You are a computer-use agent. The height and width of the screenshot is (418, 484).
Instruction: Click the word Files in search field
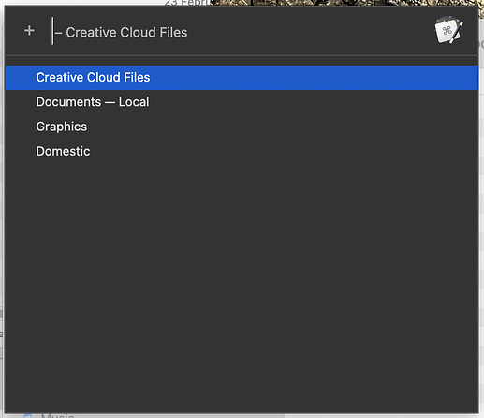tap(173, 33)
